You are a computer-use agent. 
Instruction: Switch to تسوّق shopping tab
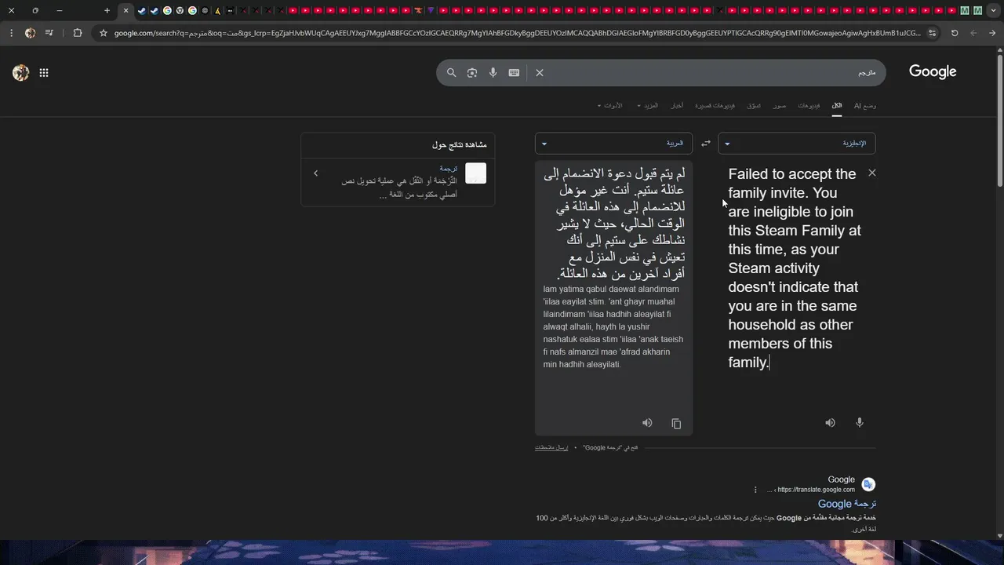(x=754, y=105)
